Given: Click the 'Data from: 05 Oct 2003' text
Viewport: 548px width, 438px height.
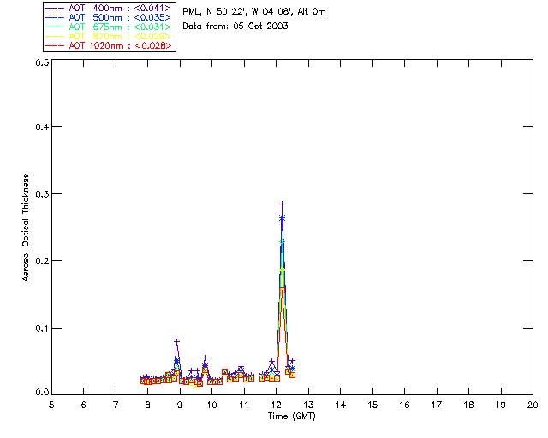Looking at the screenshot, I should click(235, 27).
